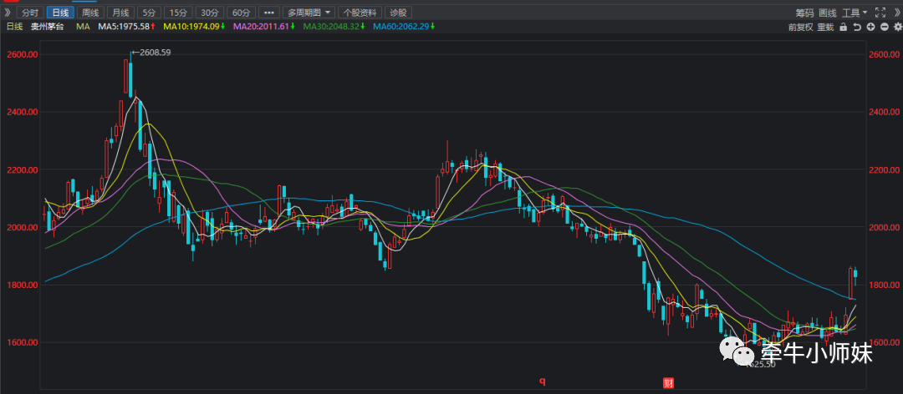Viewport: 903px width, 394px height.
Task: Open chart settings gear icon
Action: [x=895, y=27]
